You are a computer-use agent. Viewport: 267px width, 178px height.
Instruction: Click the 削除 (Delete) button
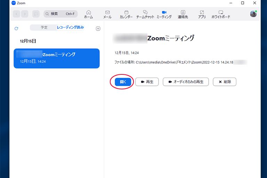point(225,82)
